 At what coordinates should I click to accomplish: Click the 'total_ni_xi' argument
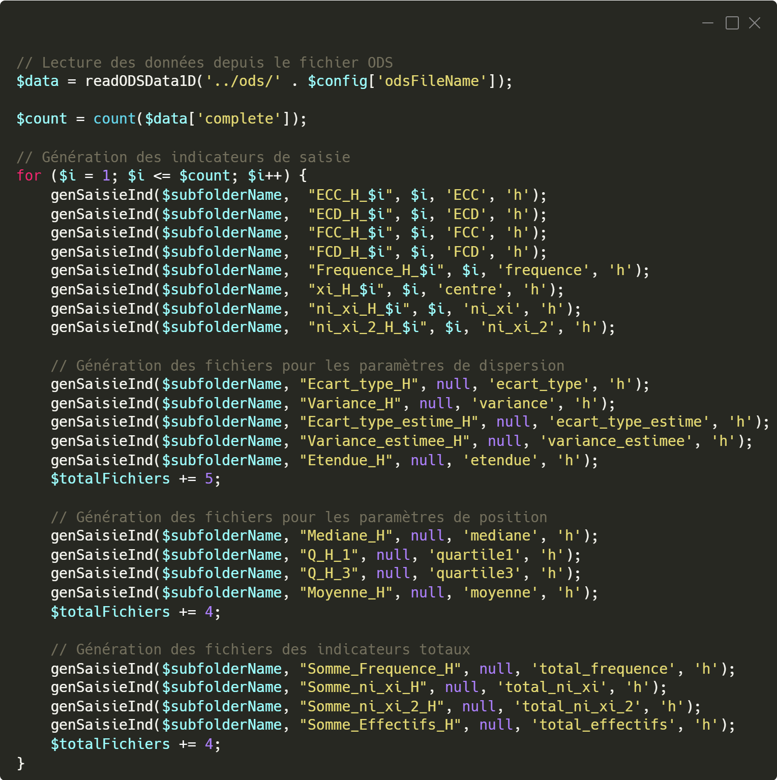(552, 687)
